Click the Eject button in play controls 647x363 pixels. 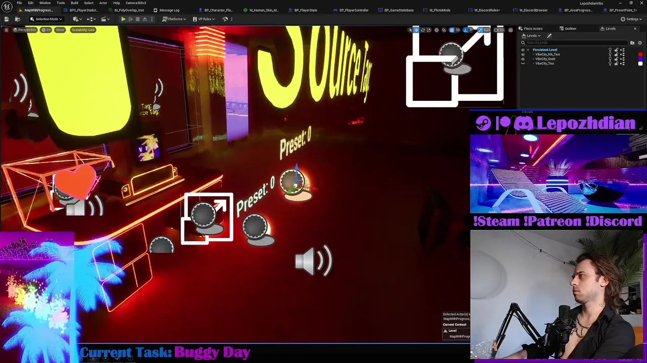pyautogui.click(x=145, y=19)
